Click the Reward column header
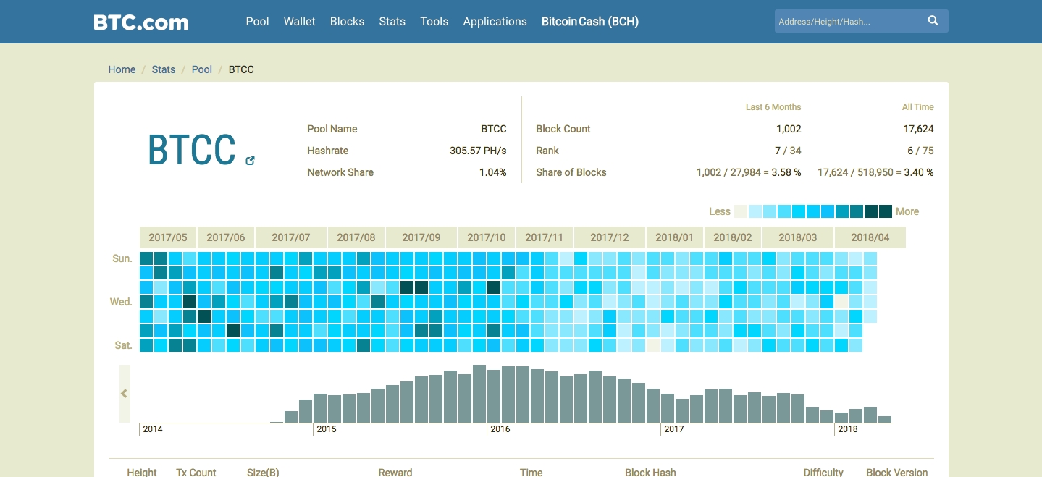Image resolution: width=1042 pixels, height=477 pixels. [395, 472]
